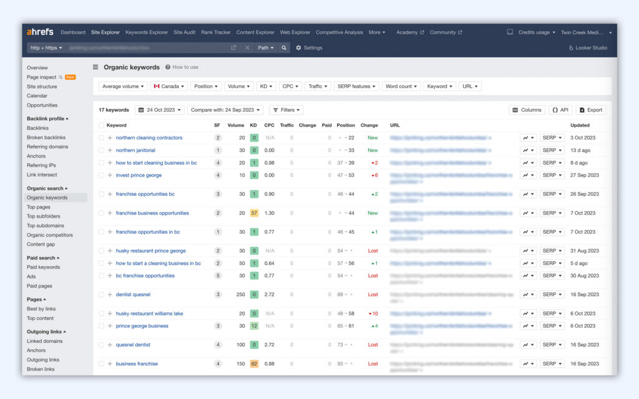Toggle the select-all checkbox in Keyword header
The image size is (639, 399).
[101, 125]
